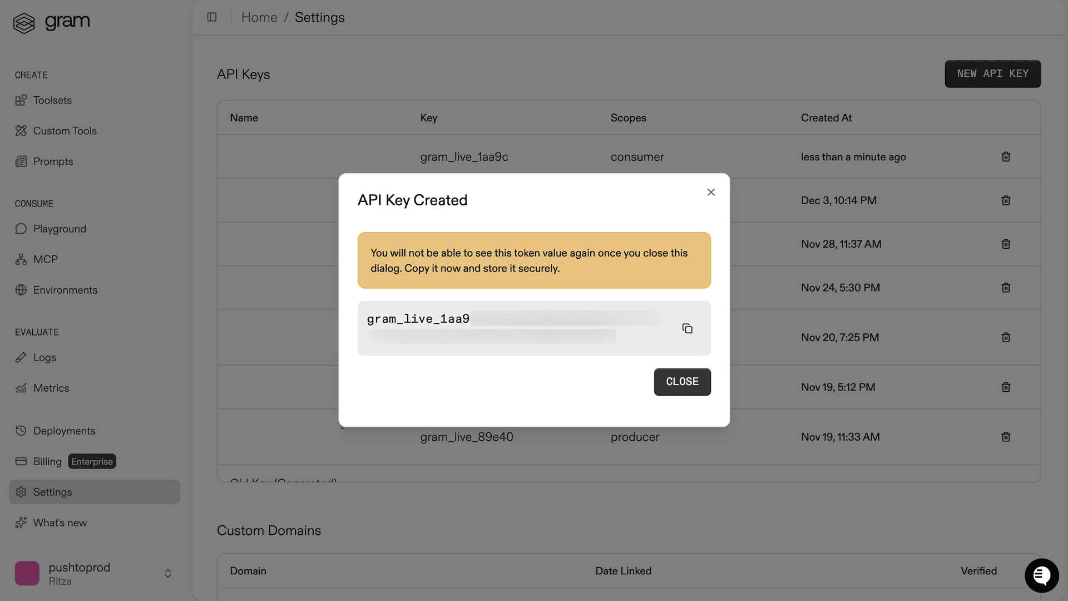The image size is (1068, 601).
Task: Open the What's new page
Action: [60, 523]
